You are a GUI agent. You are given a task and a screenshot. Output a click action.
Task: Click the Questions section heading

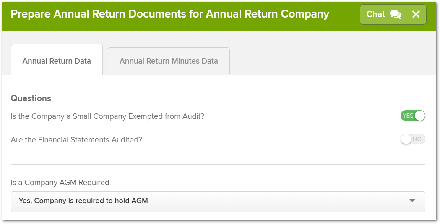(31, 98)
